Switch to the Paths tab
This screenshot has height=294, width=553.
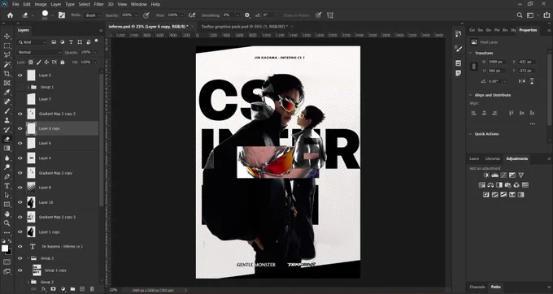tap(495, 287)
